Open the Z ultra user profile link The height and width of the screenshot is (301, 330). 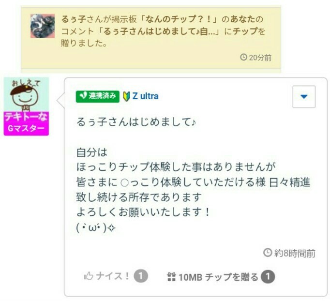pyautogui.click(x=146, y=96)
